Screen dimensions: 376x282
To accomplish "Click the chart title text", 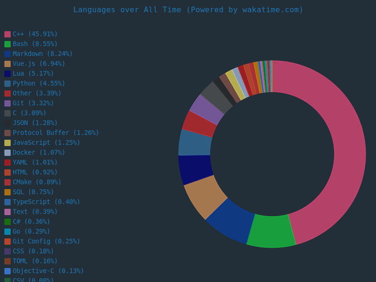I will click(188, 10).
